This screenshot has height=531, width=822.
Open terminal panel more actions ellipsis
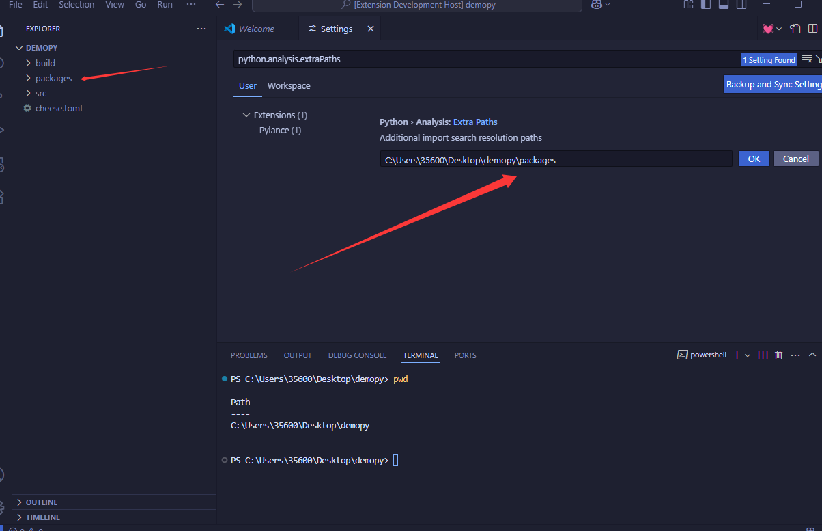point(795,355)
